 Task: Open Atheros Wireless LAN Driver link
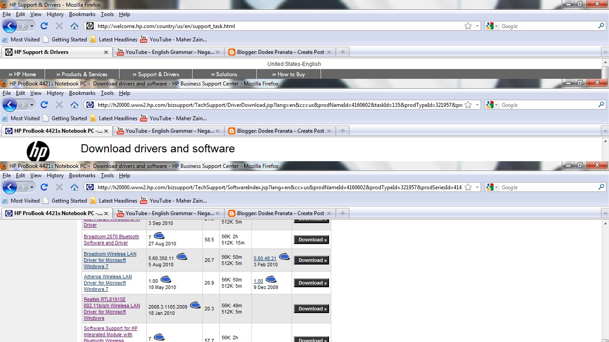(108, 283)
